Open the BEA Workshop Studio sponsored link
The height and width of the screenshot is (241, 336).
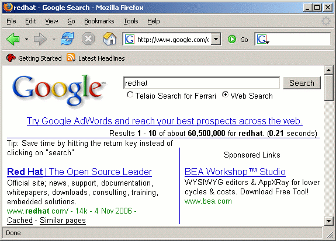pyautogui.click(x=235, y=172)
